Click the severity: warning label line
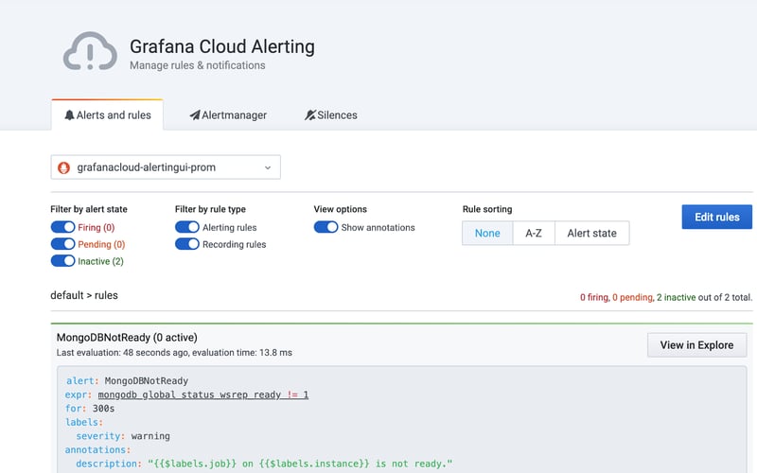This screenshot has width=757, height=473. click(x=123, y=436)
